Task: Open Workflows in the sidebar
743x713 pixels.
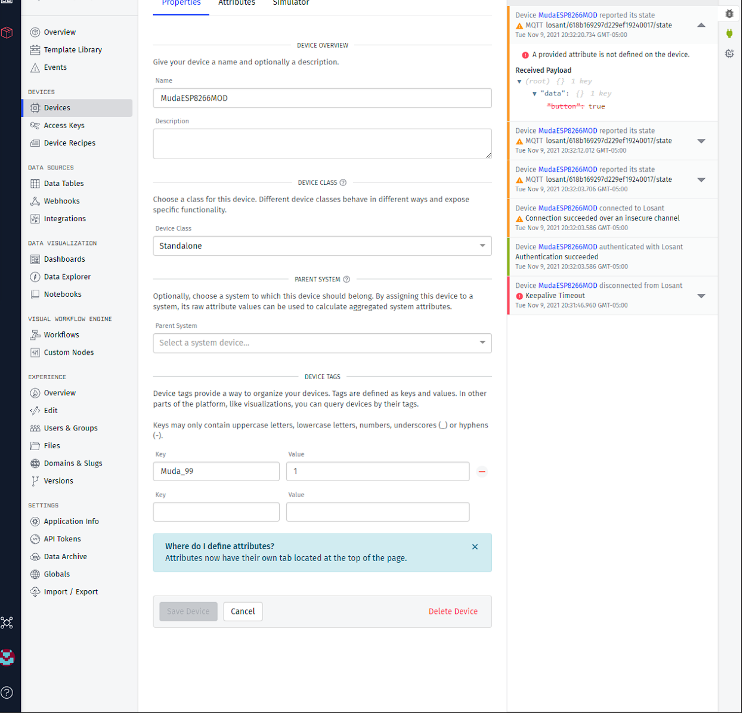Action: point(61,335)
